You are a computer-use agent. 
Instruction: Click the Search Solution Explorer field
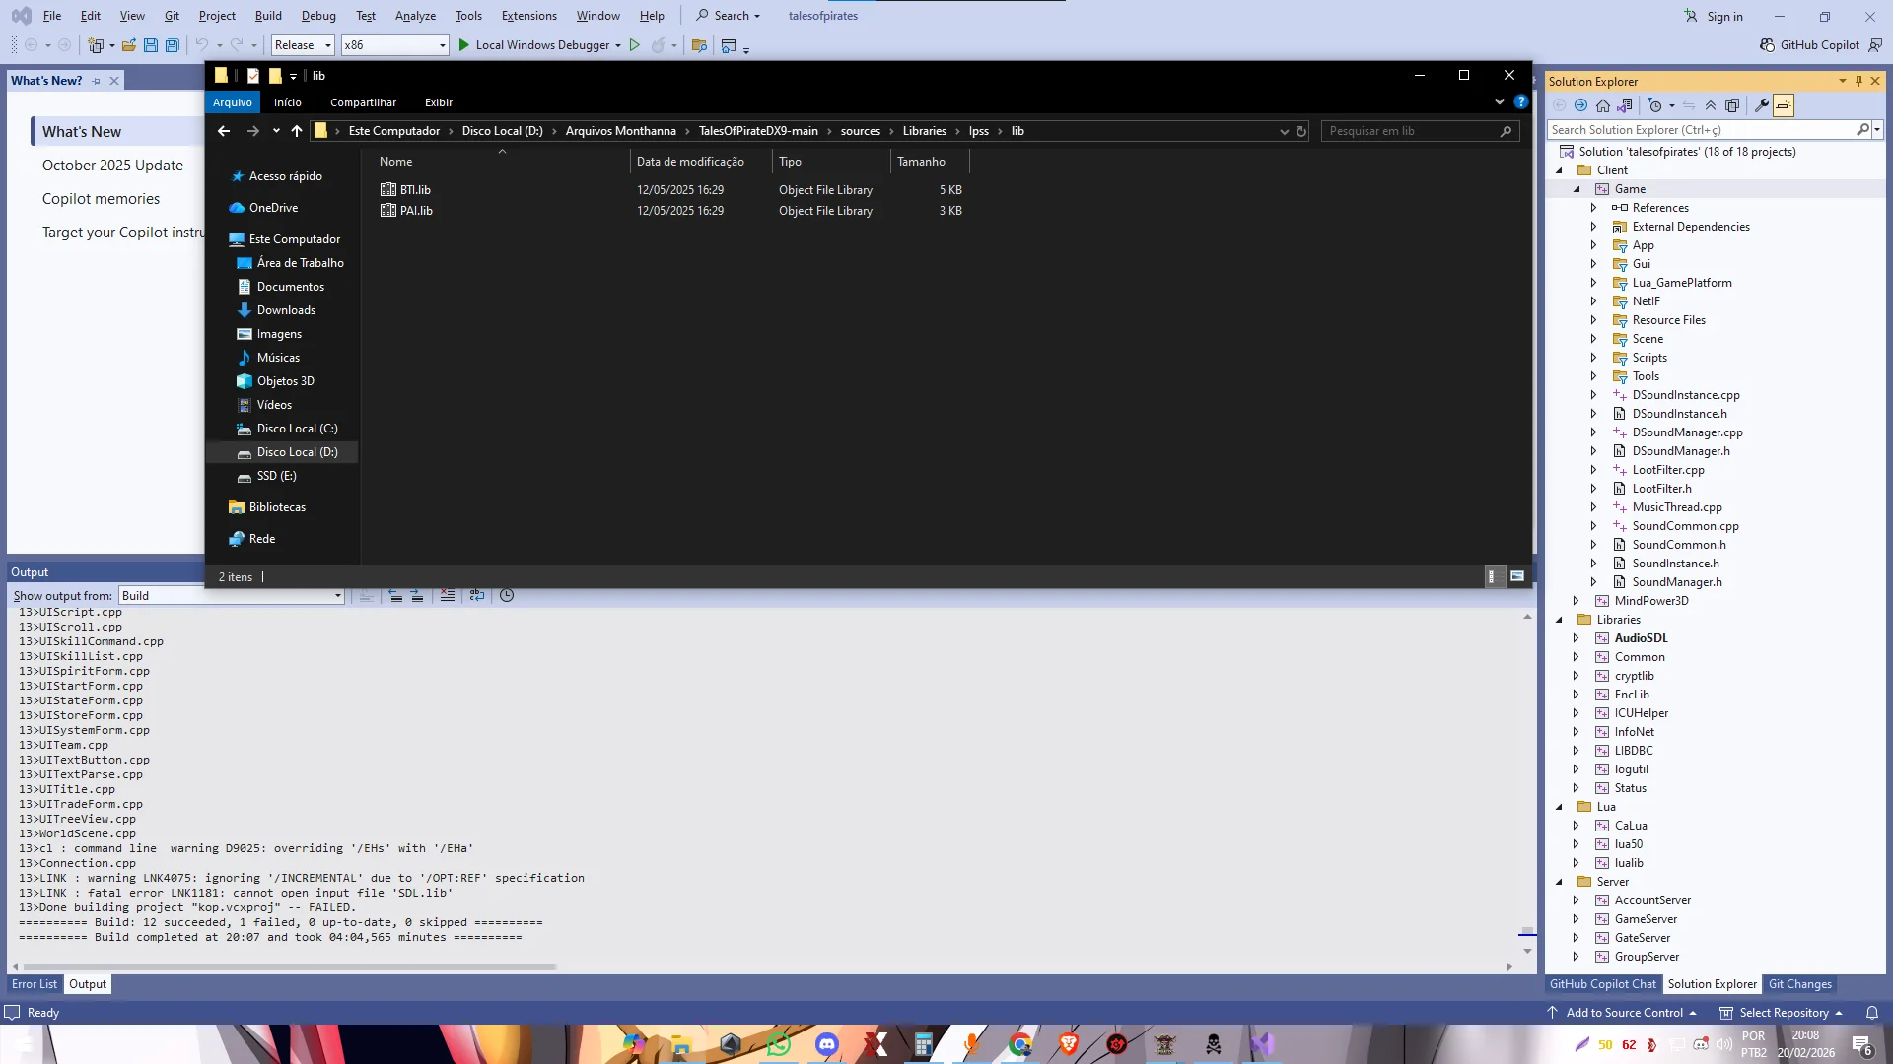[x=1700, y=130]
